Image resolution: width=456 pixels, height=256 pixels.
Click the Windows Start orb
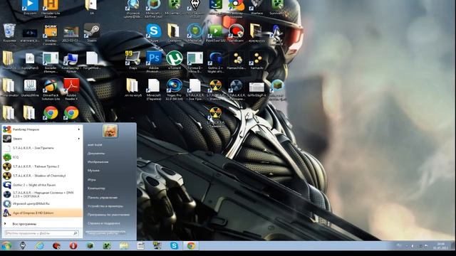tap(6, 246)
